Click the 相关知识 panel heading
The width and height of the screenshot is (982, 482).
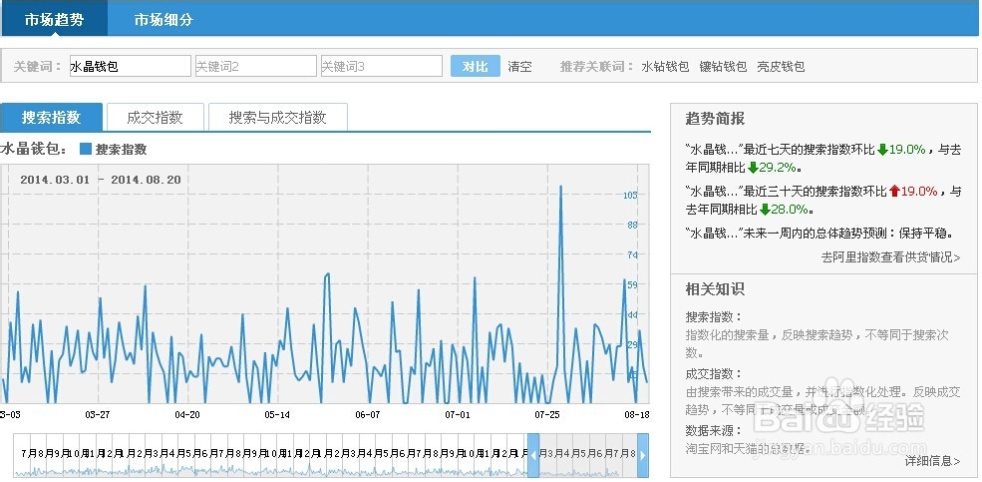click(715, 289)
